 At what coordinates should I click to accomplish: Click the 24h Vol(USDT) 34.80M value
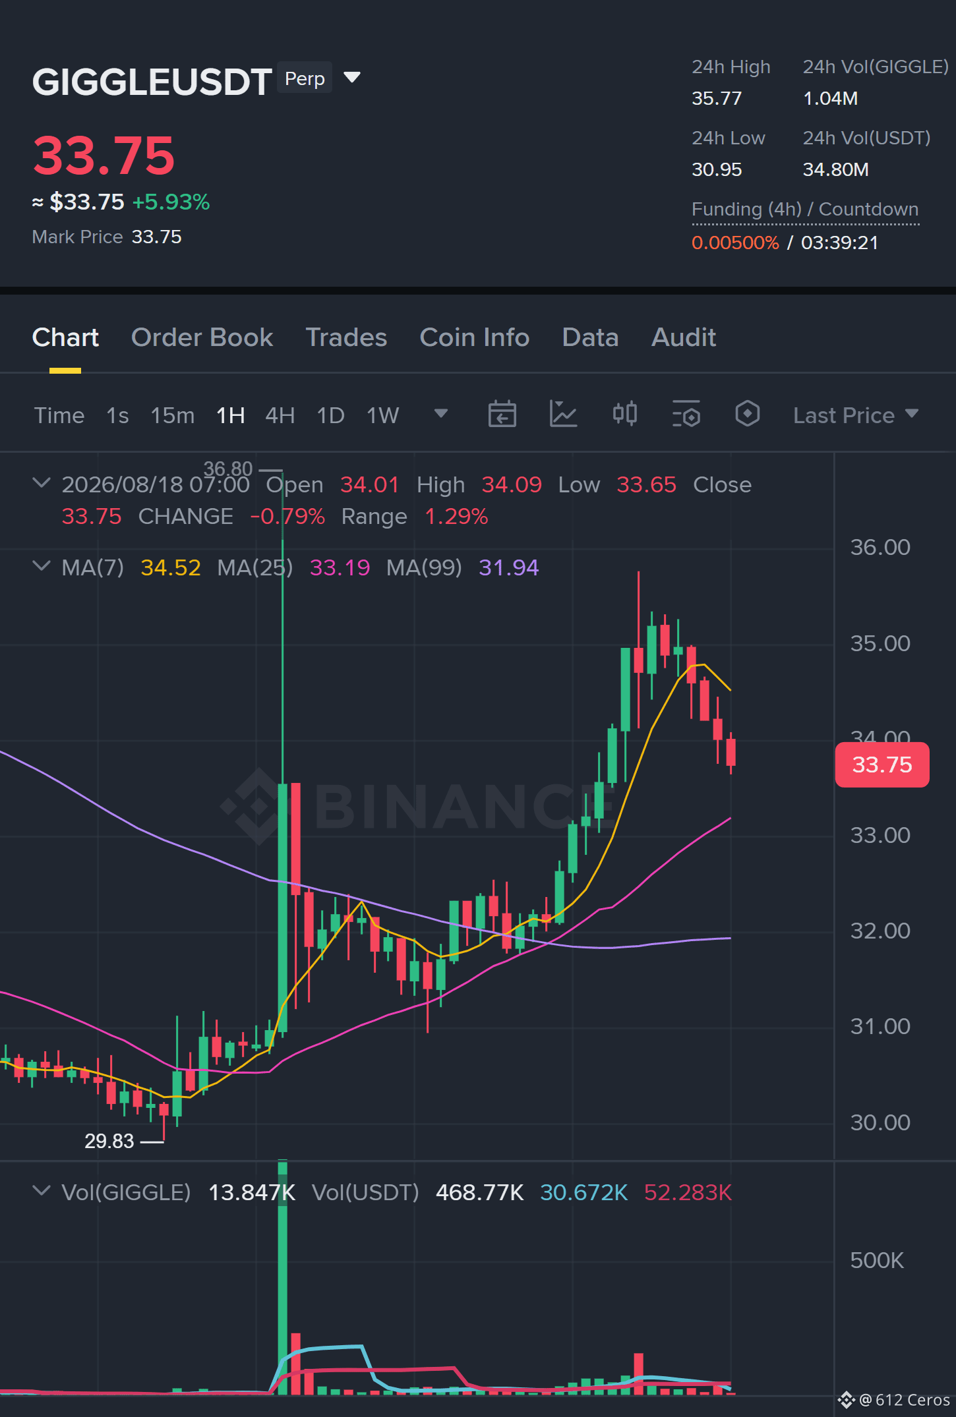coord(835,169)
